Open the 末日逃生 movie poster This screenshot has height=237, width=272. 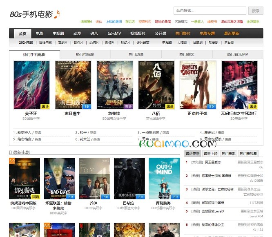(73, 85)
